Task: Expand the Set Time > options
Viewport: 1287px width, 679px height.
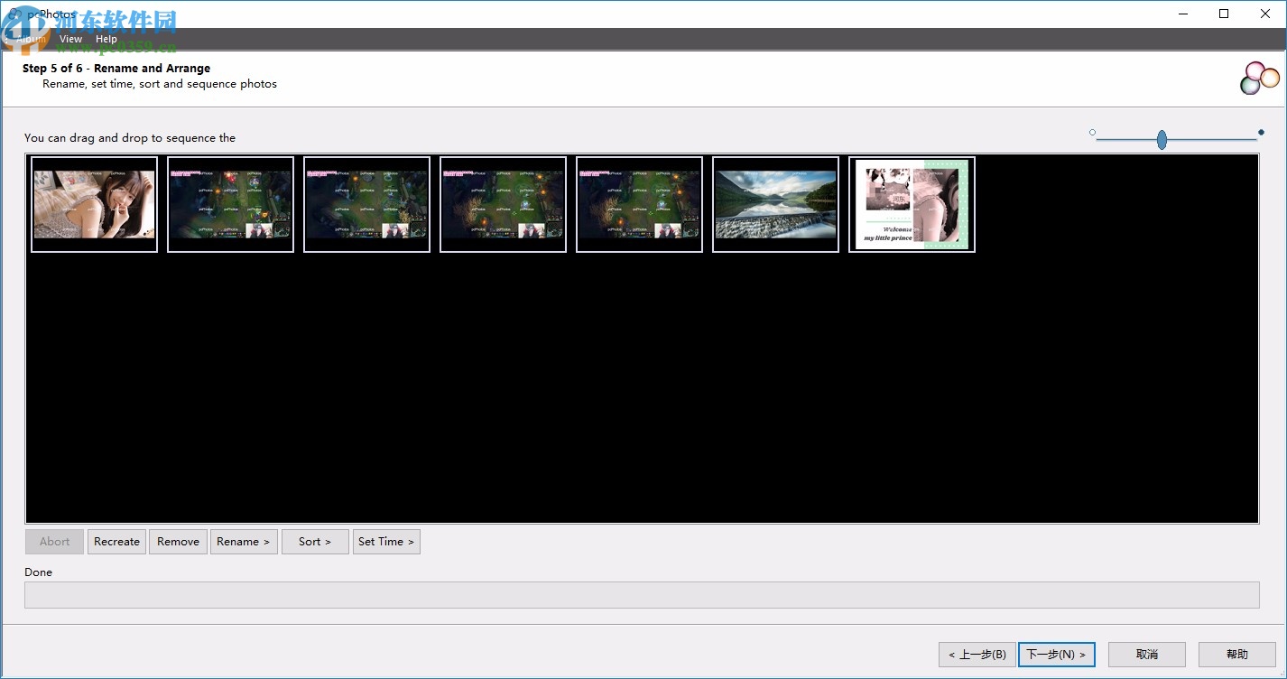Action: click(x=386, y=542)
